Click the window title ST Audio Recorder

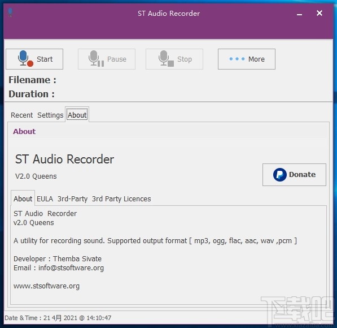tap(169, 14)
